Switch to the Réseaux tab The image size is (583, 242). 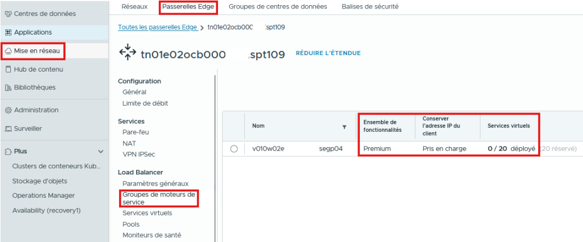pos(134,7)
